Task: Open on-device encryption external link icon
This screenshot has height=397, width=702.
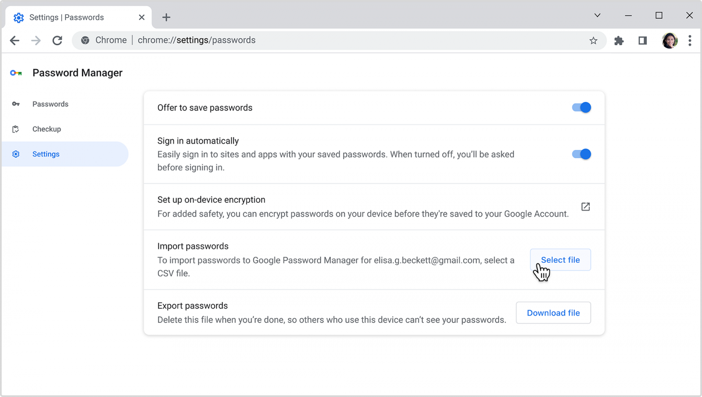Action: [x=585, y=207]
